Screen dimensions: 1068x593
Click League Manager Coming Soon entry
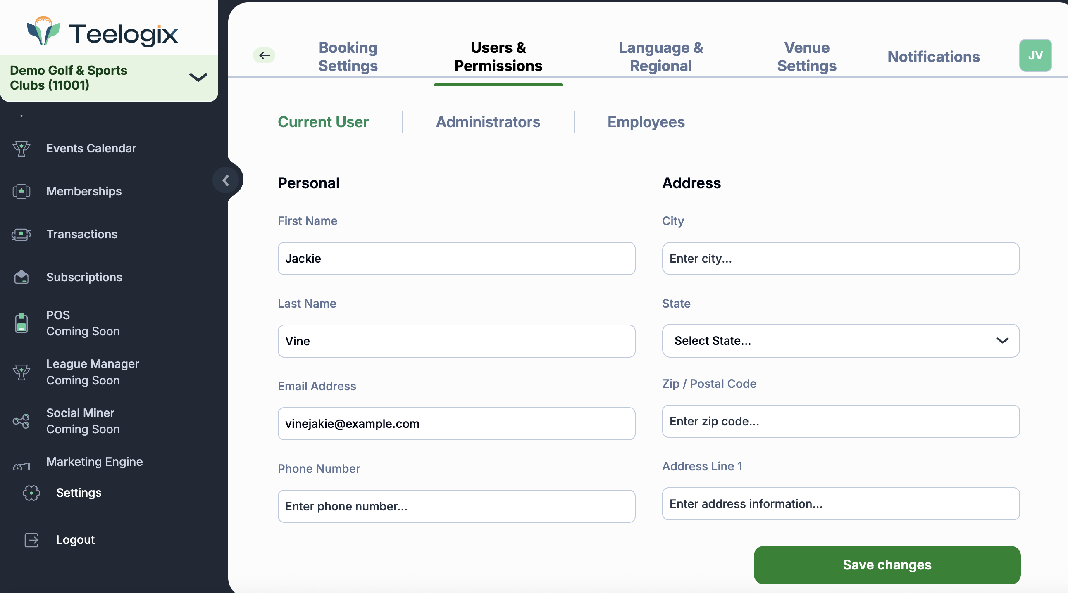93,372
